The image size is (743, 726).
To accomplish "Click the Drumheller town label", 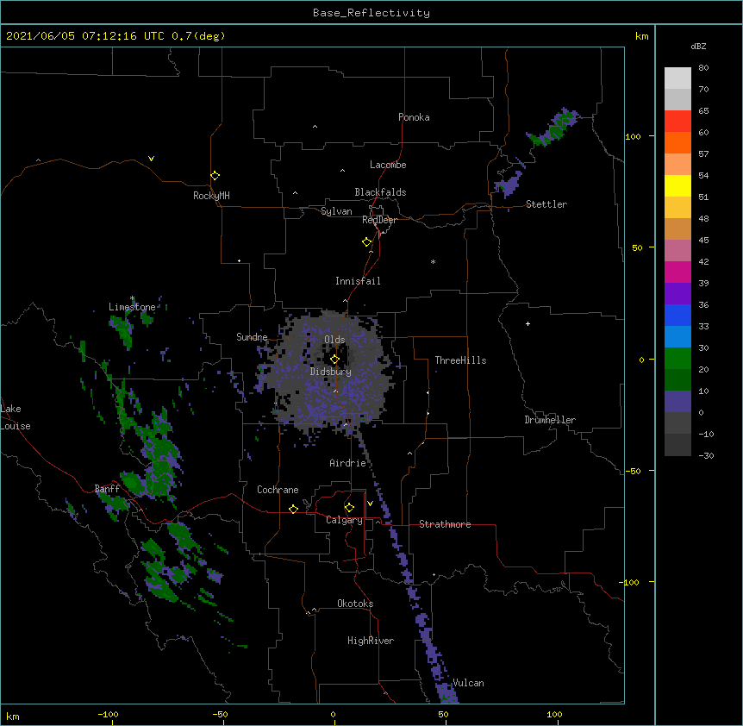I will pos(550,420).
